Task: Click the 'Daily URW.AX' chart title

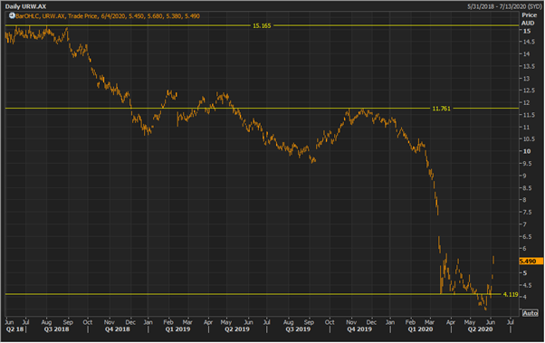Action: (x=25, y=6)
